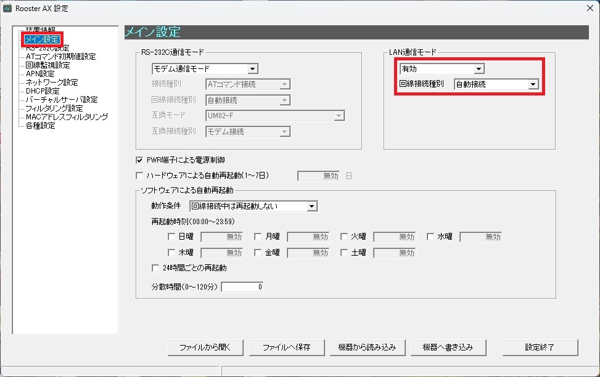Check the 木曜 reboot checkbox
The image size is (600, 377).
point(171,253)
